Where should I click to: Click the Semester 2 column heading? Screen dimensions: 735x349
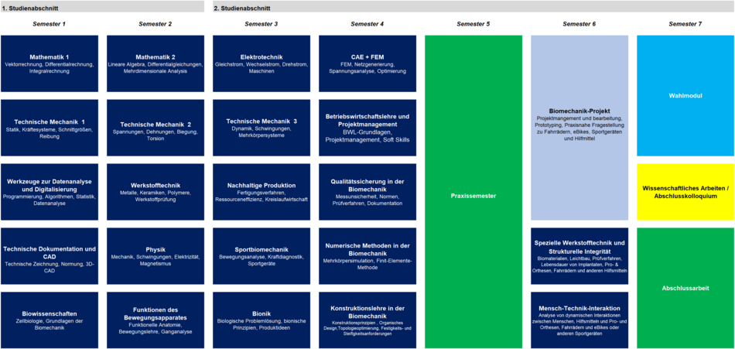156,24
